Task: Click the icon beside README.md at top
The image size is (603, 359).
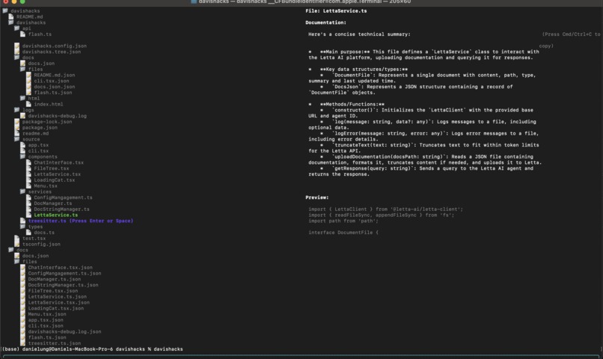Action: (x=11, y=16)
